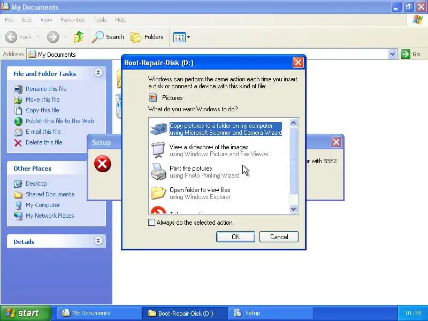Click the My Network Places link
Screen dimensions: 428x321
(50, 216)
